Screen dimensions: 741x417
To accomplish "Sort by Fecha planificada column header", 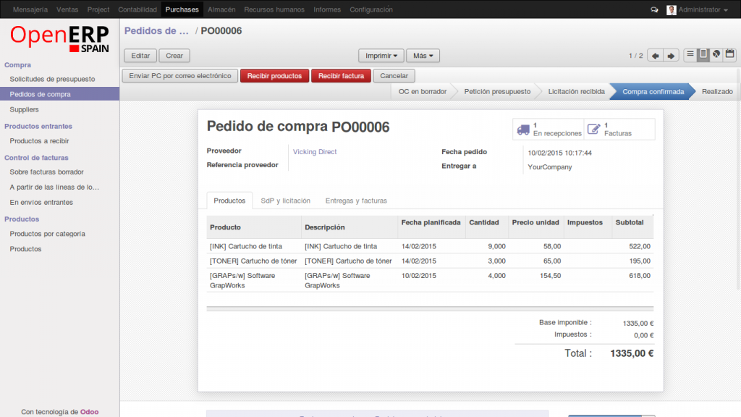I will [431, 222].
